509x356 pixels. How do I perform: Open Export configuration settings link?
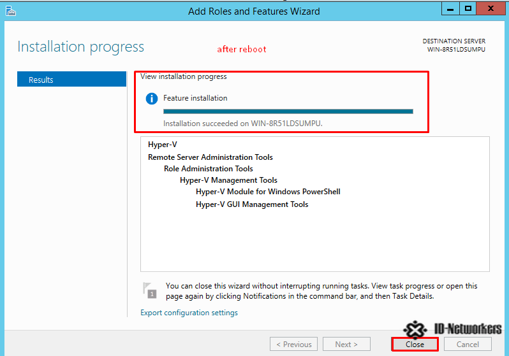point(189,313)
